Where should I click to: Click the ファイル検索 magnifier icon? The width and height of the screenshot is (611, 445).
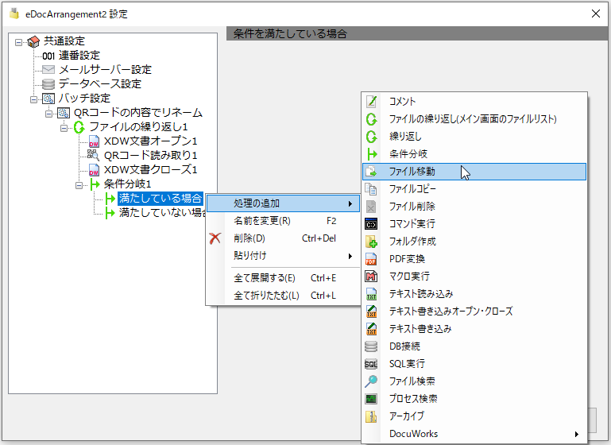(x=371, y=381)
